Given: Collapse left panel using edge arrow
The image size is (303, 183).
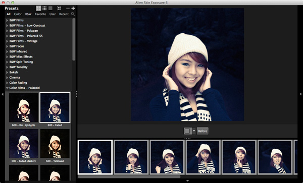Looking at the screenshot, I should tap(3, 94).
